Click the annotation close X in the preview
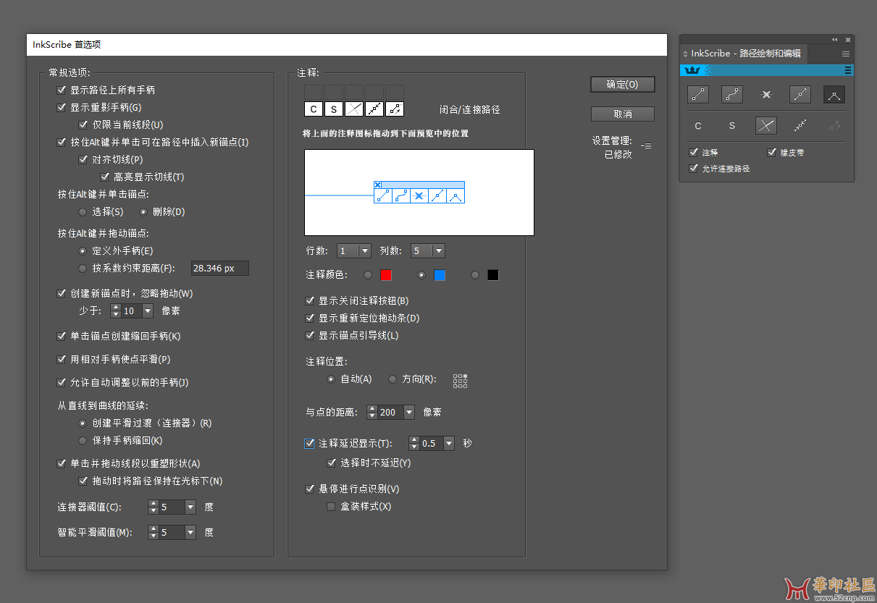Screen dimensions: 877x603 (378, 185)
